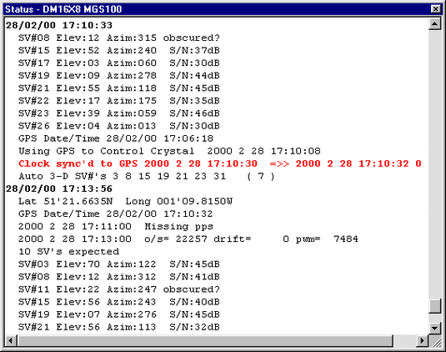Click the 28/02/00 17:10:33 timestamp header

click(x=59, y=25)
